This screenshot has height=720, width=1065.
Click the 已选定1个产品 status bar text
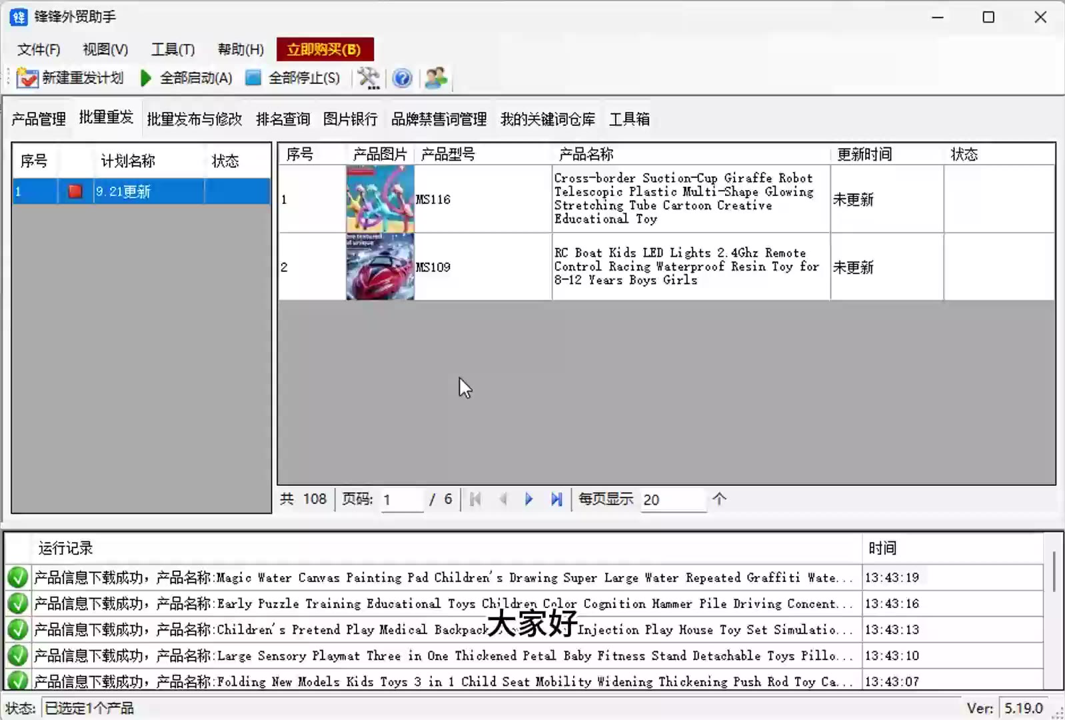[89, 708]
